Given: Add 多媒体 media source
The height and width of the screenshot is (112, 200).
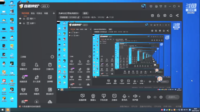Looking at the screenshot, I should tap(114, 97).
